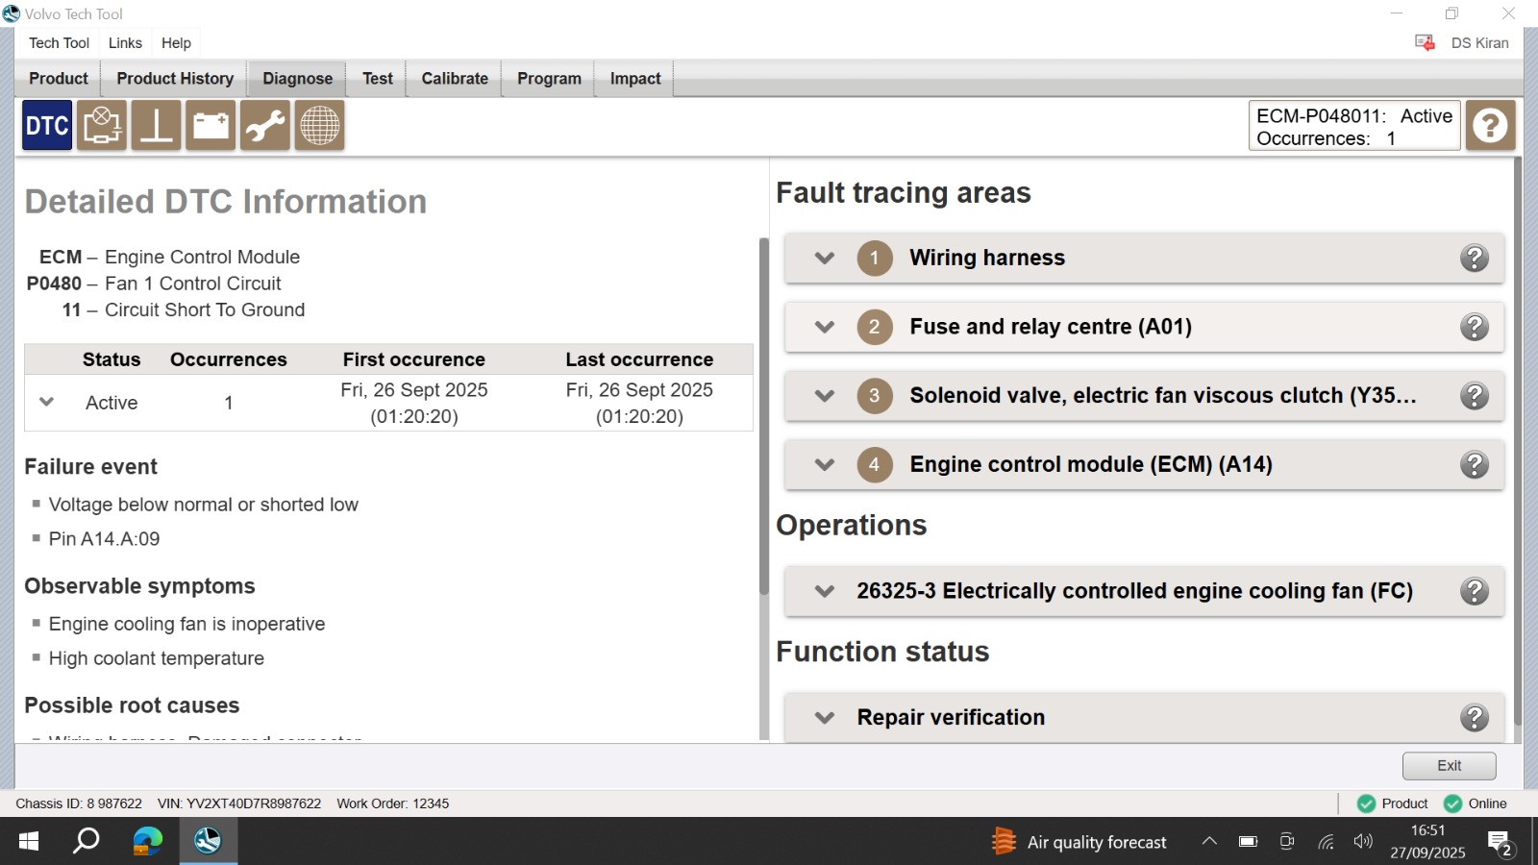The height and width of the screenshot is (865, 1538).
Task: Expand Fuse and relay centre (A01)
Action: tap(825, 327)
